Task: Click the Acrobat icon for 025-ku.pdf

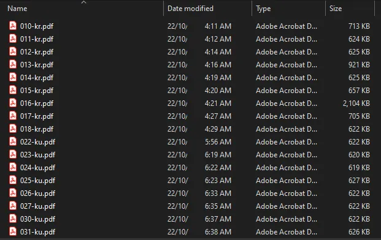Action: [13, 180]
